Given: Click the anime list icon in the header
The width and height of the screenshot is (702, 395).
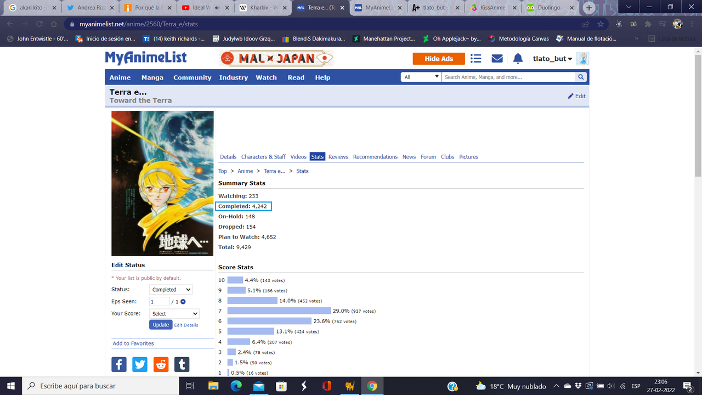Looking at the screenshot, I should (x=475, y=58).
